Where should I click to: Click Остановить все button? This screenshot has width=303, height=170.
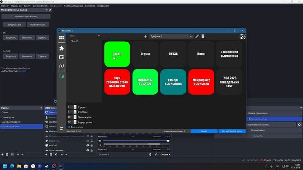click(38, 25)
